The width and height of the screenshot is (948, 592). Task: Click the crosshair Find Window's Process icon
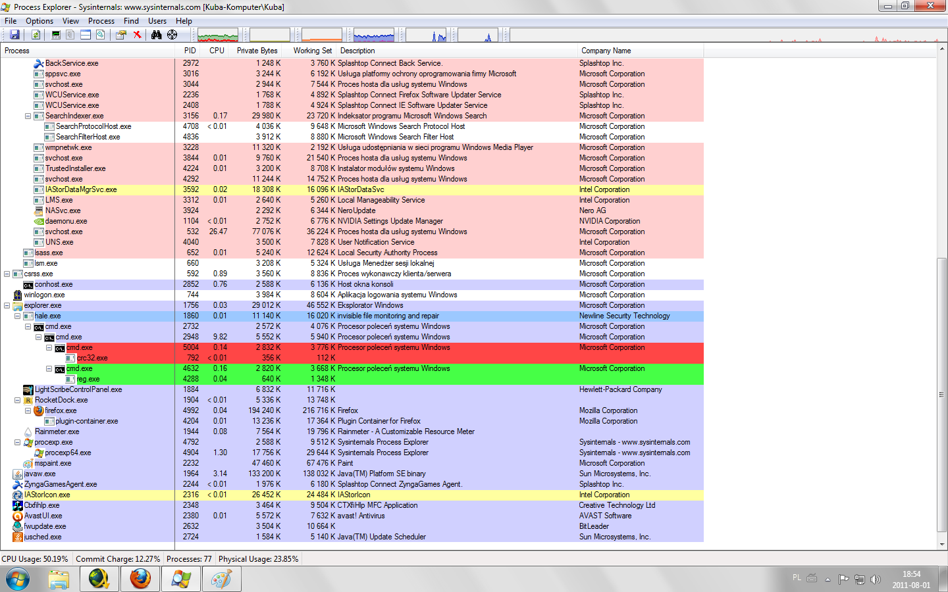click(172, 35)
